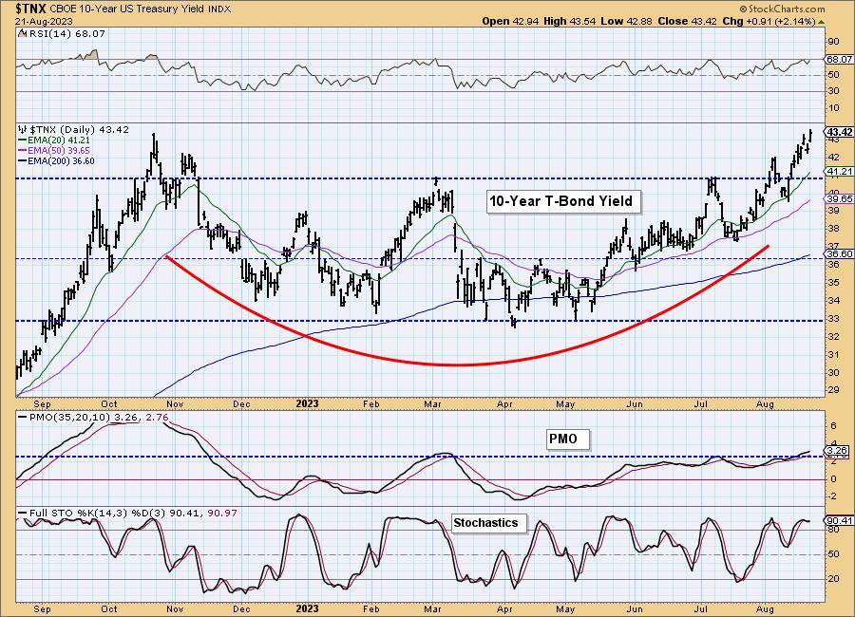Click the 'RSI(14) 68.07' indicator label

66,34
